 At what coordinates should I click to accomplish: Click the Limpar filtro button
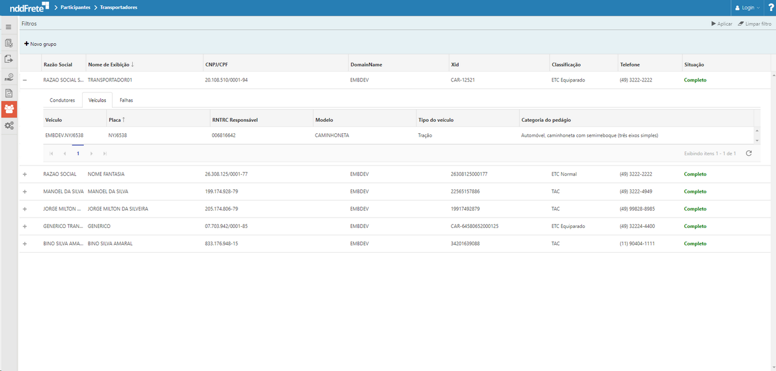pos(755,24)
